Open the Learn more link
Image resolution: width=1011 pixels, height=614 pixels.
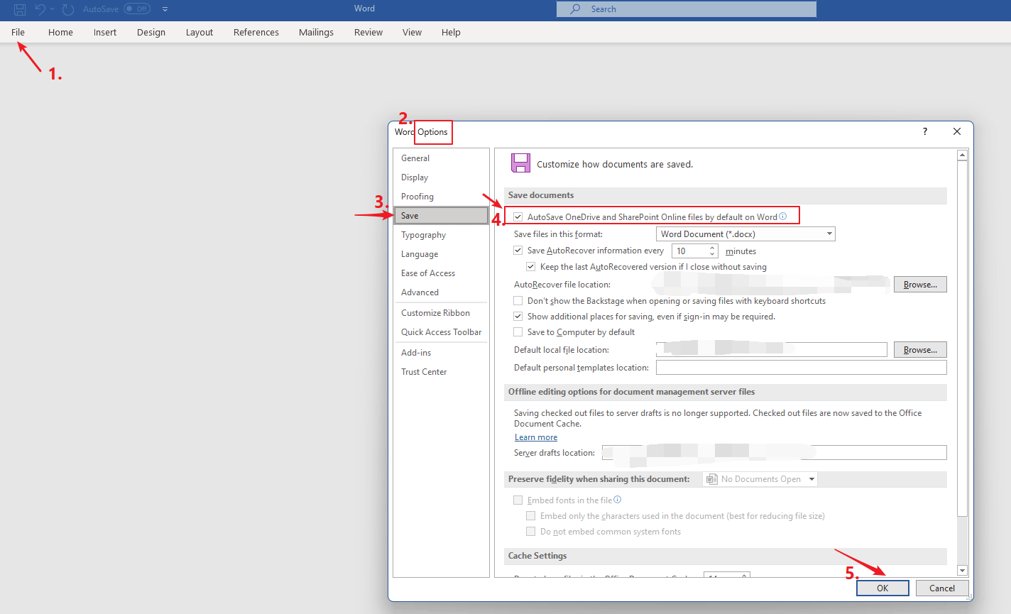[x=536, y=437]
